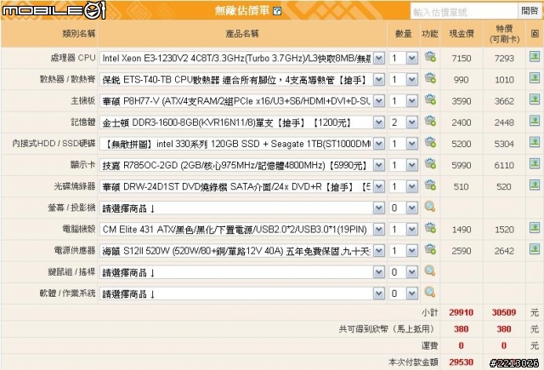Image resolution: width=544 pixels, height=370 pixels.
Task: Click the CPU cash price 7150
Action: [461, 59]
